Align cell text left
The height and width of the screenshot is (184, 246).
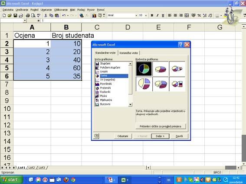(170, 15)
